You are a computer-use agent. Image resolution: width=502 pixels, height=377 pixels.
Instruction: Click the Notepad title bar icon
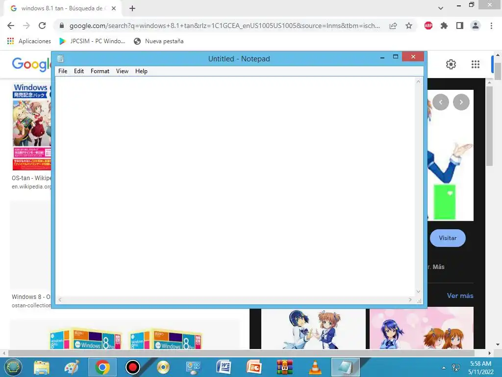[x=60, y=59]
